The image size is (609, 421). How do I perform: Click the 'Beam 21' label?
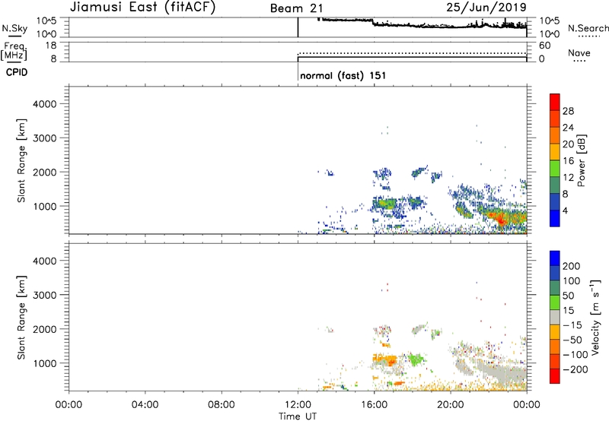point(296,8)
